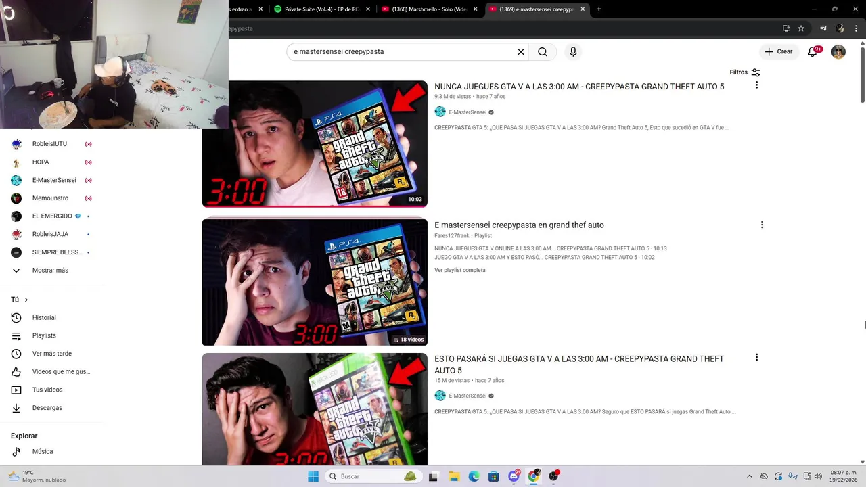The image size is (866, 487).
Task: Open Task View on the taskbar
Action: pos(433,476)
